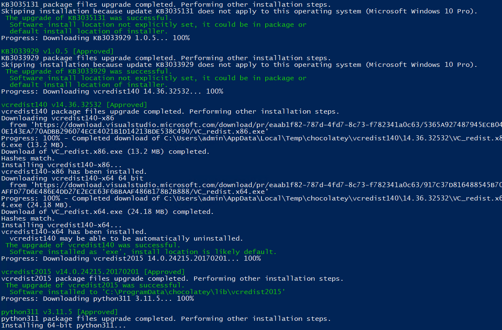Click 'The upgrade of KB3033929 was successful' line
The width and height of the screenshot is (502, 330).
(89, 71)
